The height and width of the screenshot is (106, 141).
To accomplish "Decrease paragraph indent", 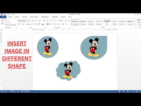I will [60, 21].
